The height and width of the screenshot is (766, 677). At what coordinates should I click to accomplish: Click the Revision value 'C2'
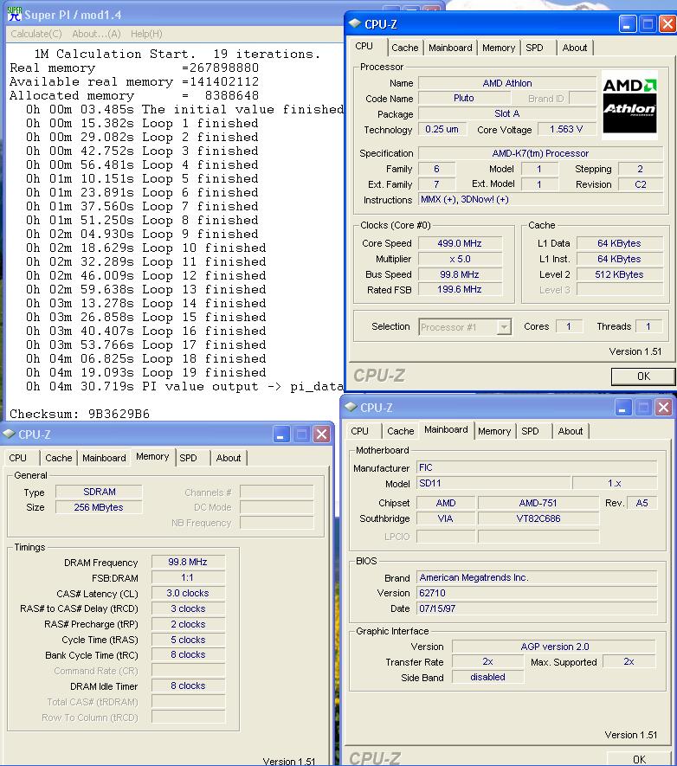pyautogui.click(x=641, y=184)
